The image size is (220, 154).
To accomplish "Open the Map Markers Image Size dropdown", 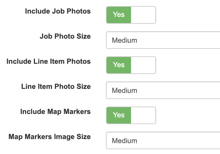I will (163, 141).
